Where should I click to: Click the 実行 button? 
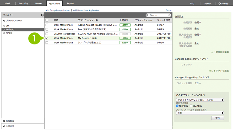(218, 118)
